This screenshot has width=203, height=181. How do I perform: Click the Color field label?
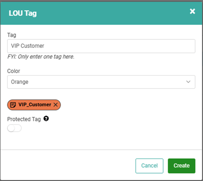[x=14, y=71]
